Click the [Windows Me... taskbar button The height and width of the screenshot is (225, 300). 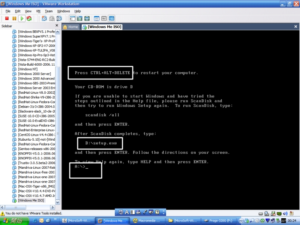(112, 221)
